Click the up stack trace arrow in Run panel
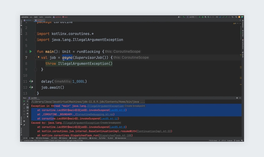Image resolution: width=264 pixels, height=157 pixels. [x=28, y=101]
